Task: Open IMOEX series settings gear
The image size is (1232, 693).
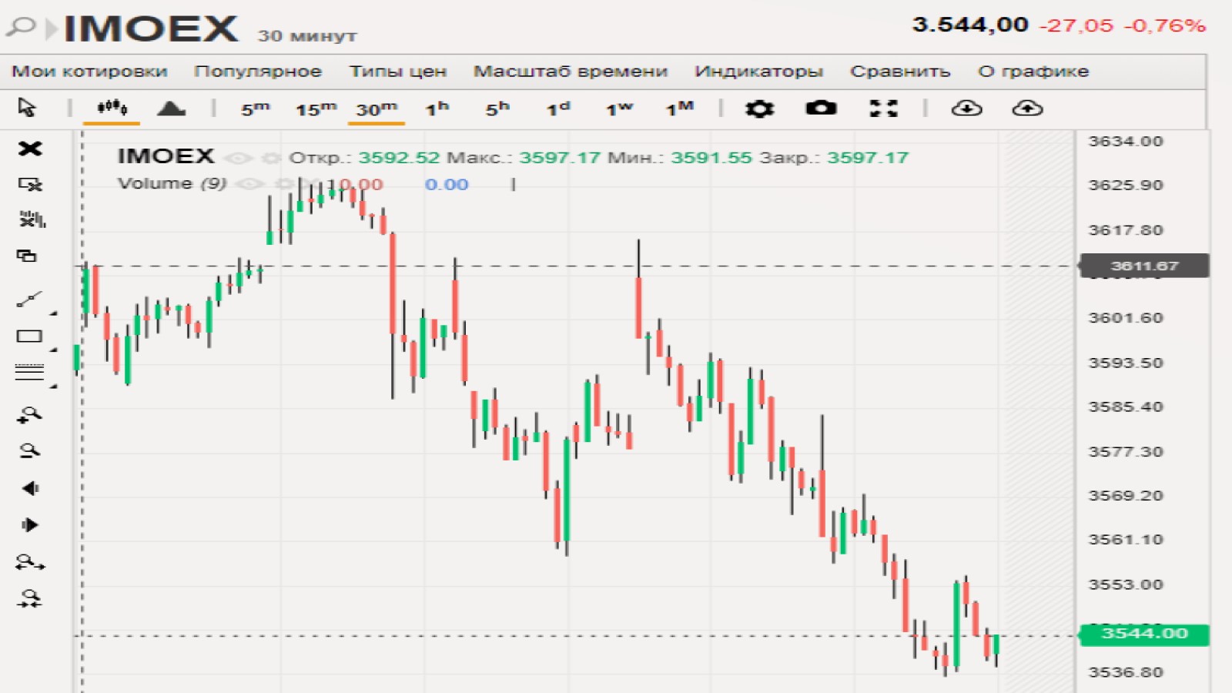Action: click(271, 158)
